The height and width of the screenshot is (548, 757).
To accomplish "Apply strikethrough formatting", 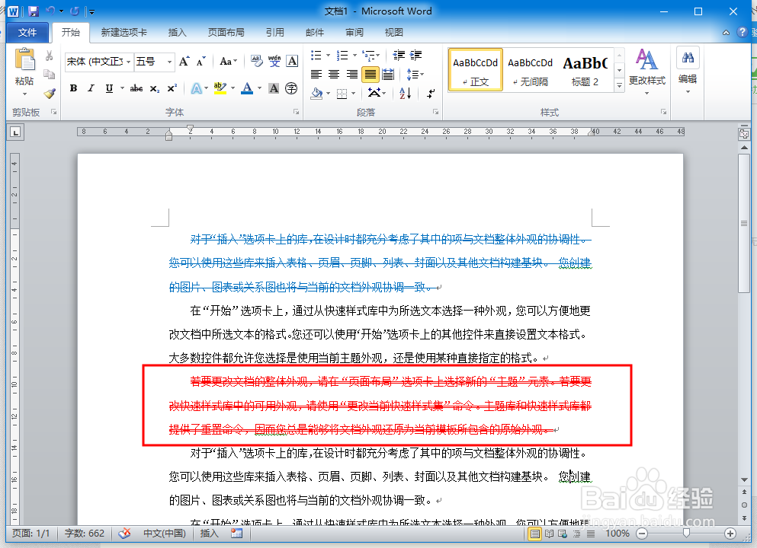I will point(136,88).
